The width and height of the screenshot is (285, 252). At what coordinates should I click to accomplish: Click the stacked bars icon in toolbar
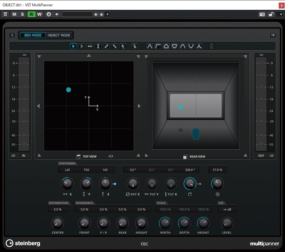212,46
